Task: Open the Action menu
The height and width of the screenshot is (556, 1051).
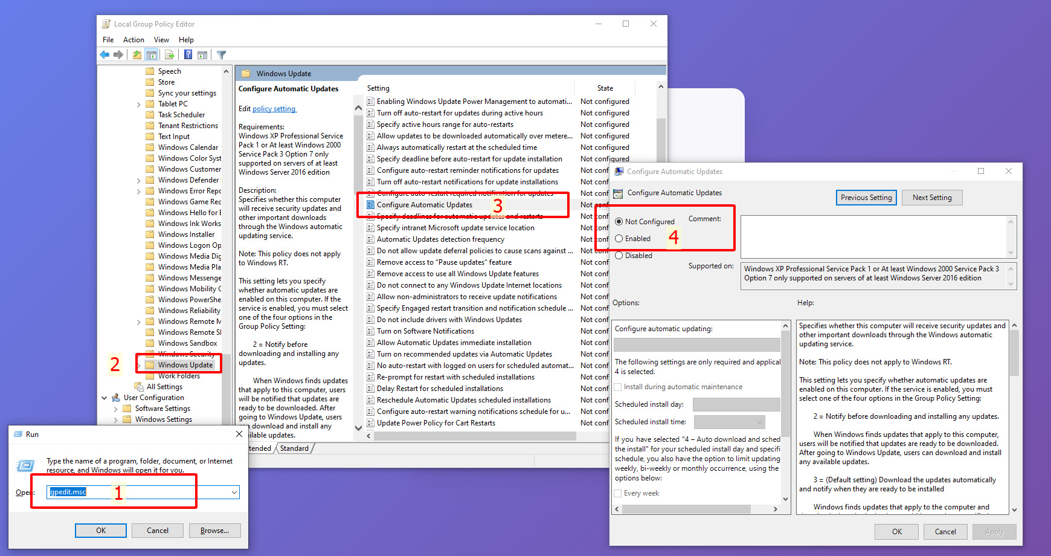Action: coord(133,40)
